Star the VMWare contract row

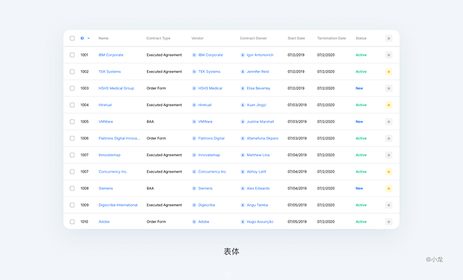pos(389,122)
